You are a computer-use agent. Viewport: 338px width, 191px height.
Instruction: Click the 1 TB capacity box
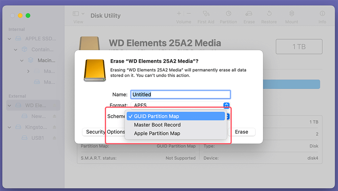pyautogui.click(x=299, y=47)
